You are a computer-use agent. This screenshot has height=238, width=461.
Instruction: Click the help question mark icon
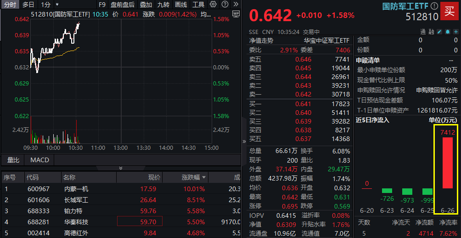click(x=224, y=5)
